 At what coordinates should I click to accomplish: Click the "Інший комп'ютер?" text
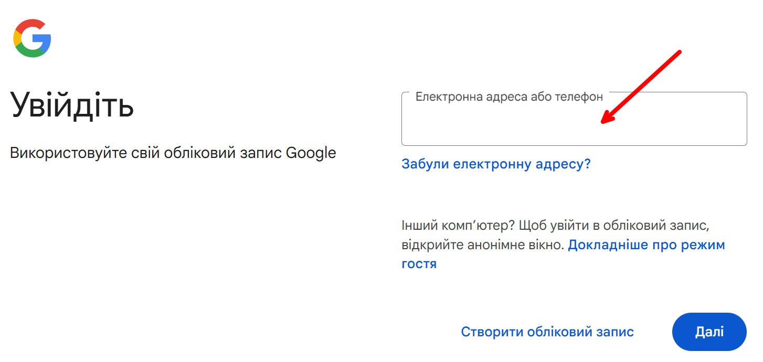(458, 226)
